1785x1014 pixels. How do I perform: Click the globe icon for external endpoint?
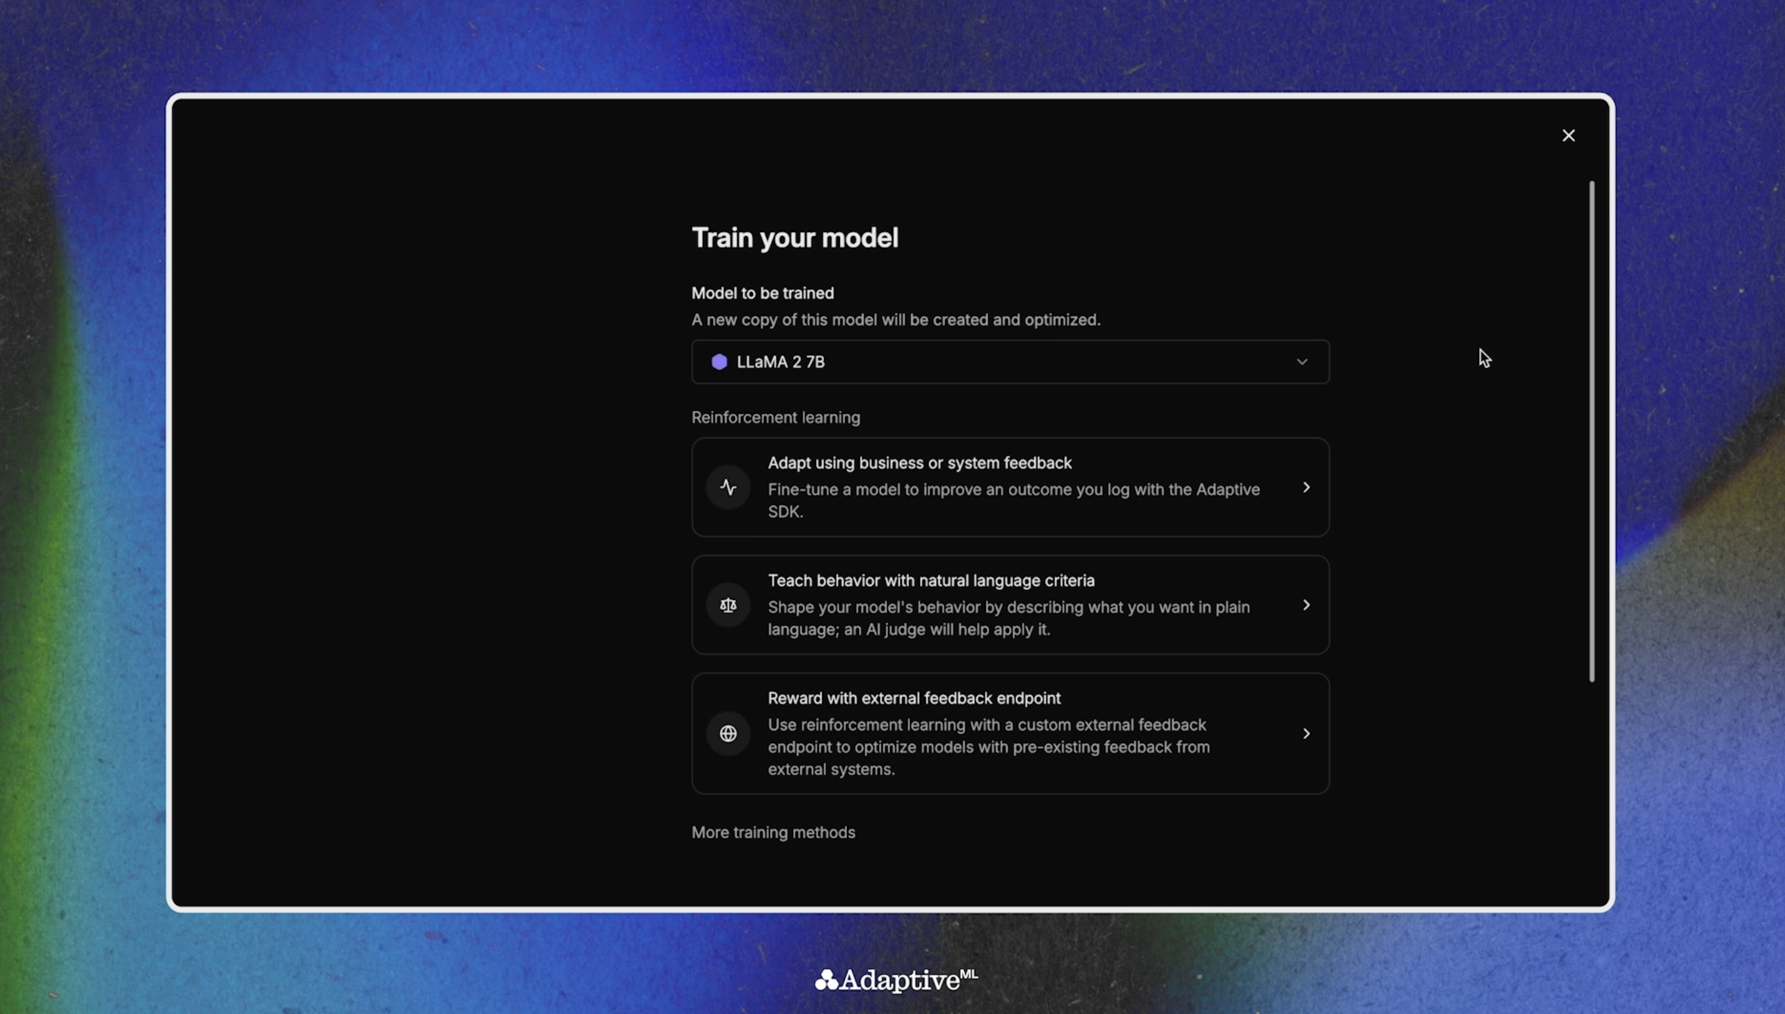point(728,734)
